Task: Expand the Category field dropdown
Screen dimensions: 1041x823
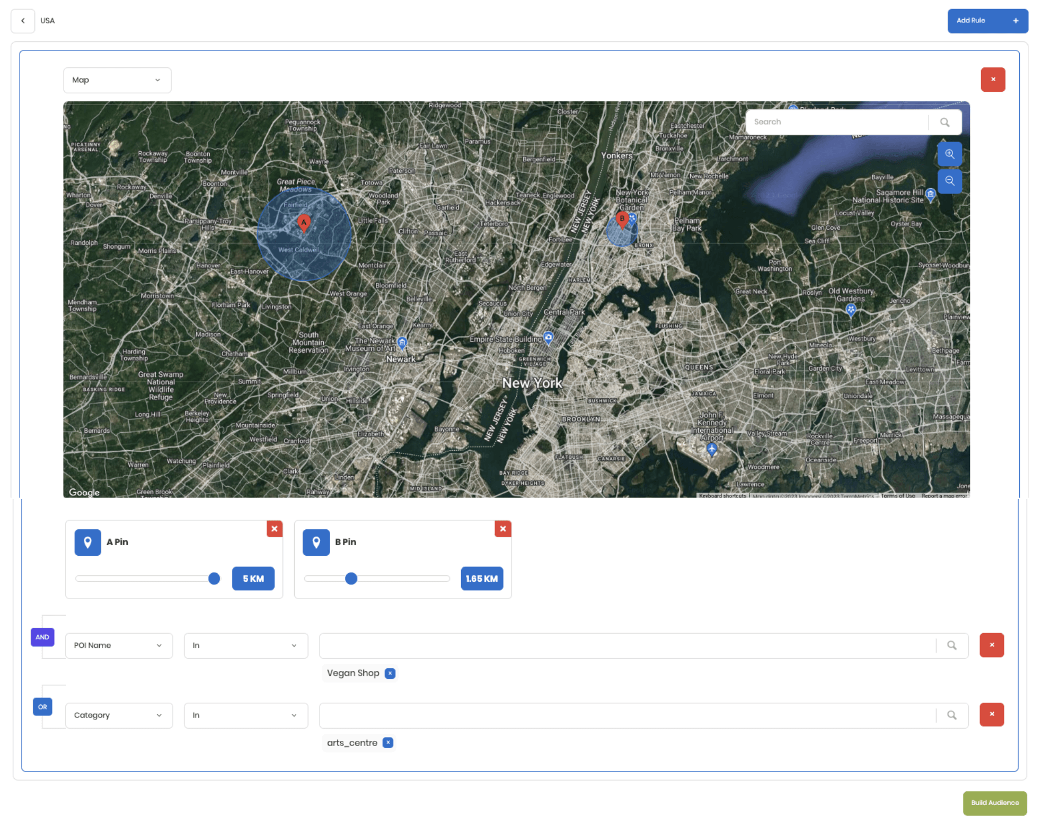Action: tap(119, 715)
